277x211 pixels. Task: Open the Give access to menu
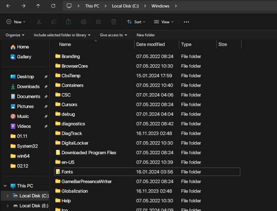click(113, 35)
